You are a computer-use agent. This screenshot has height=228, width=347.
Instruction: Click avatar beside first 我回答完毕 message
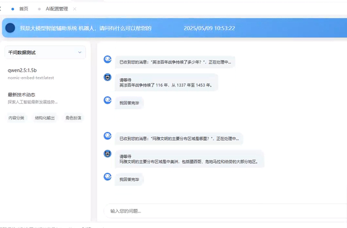[x=108, y=100]
